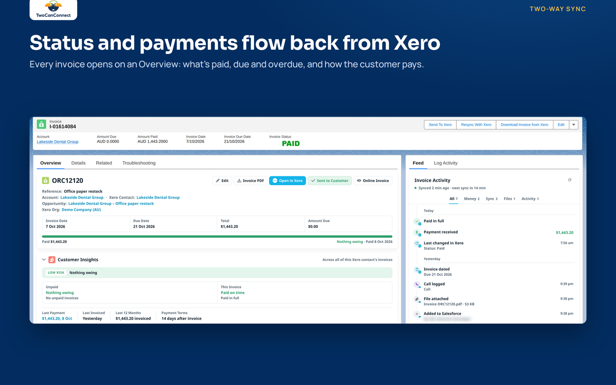Click the invoice icon next to ORC12120
Image resolution: width=616 pixels, height=385 pixels.
pos(45,180)
